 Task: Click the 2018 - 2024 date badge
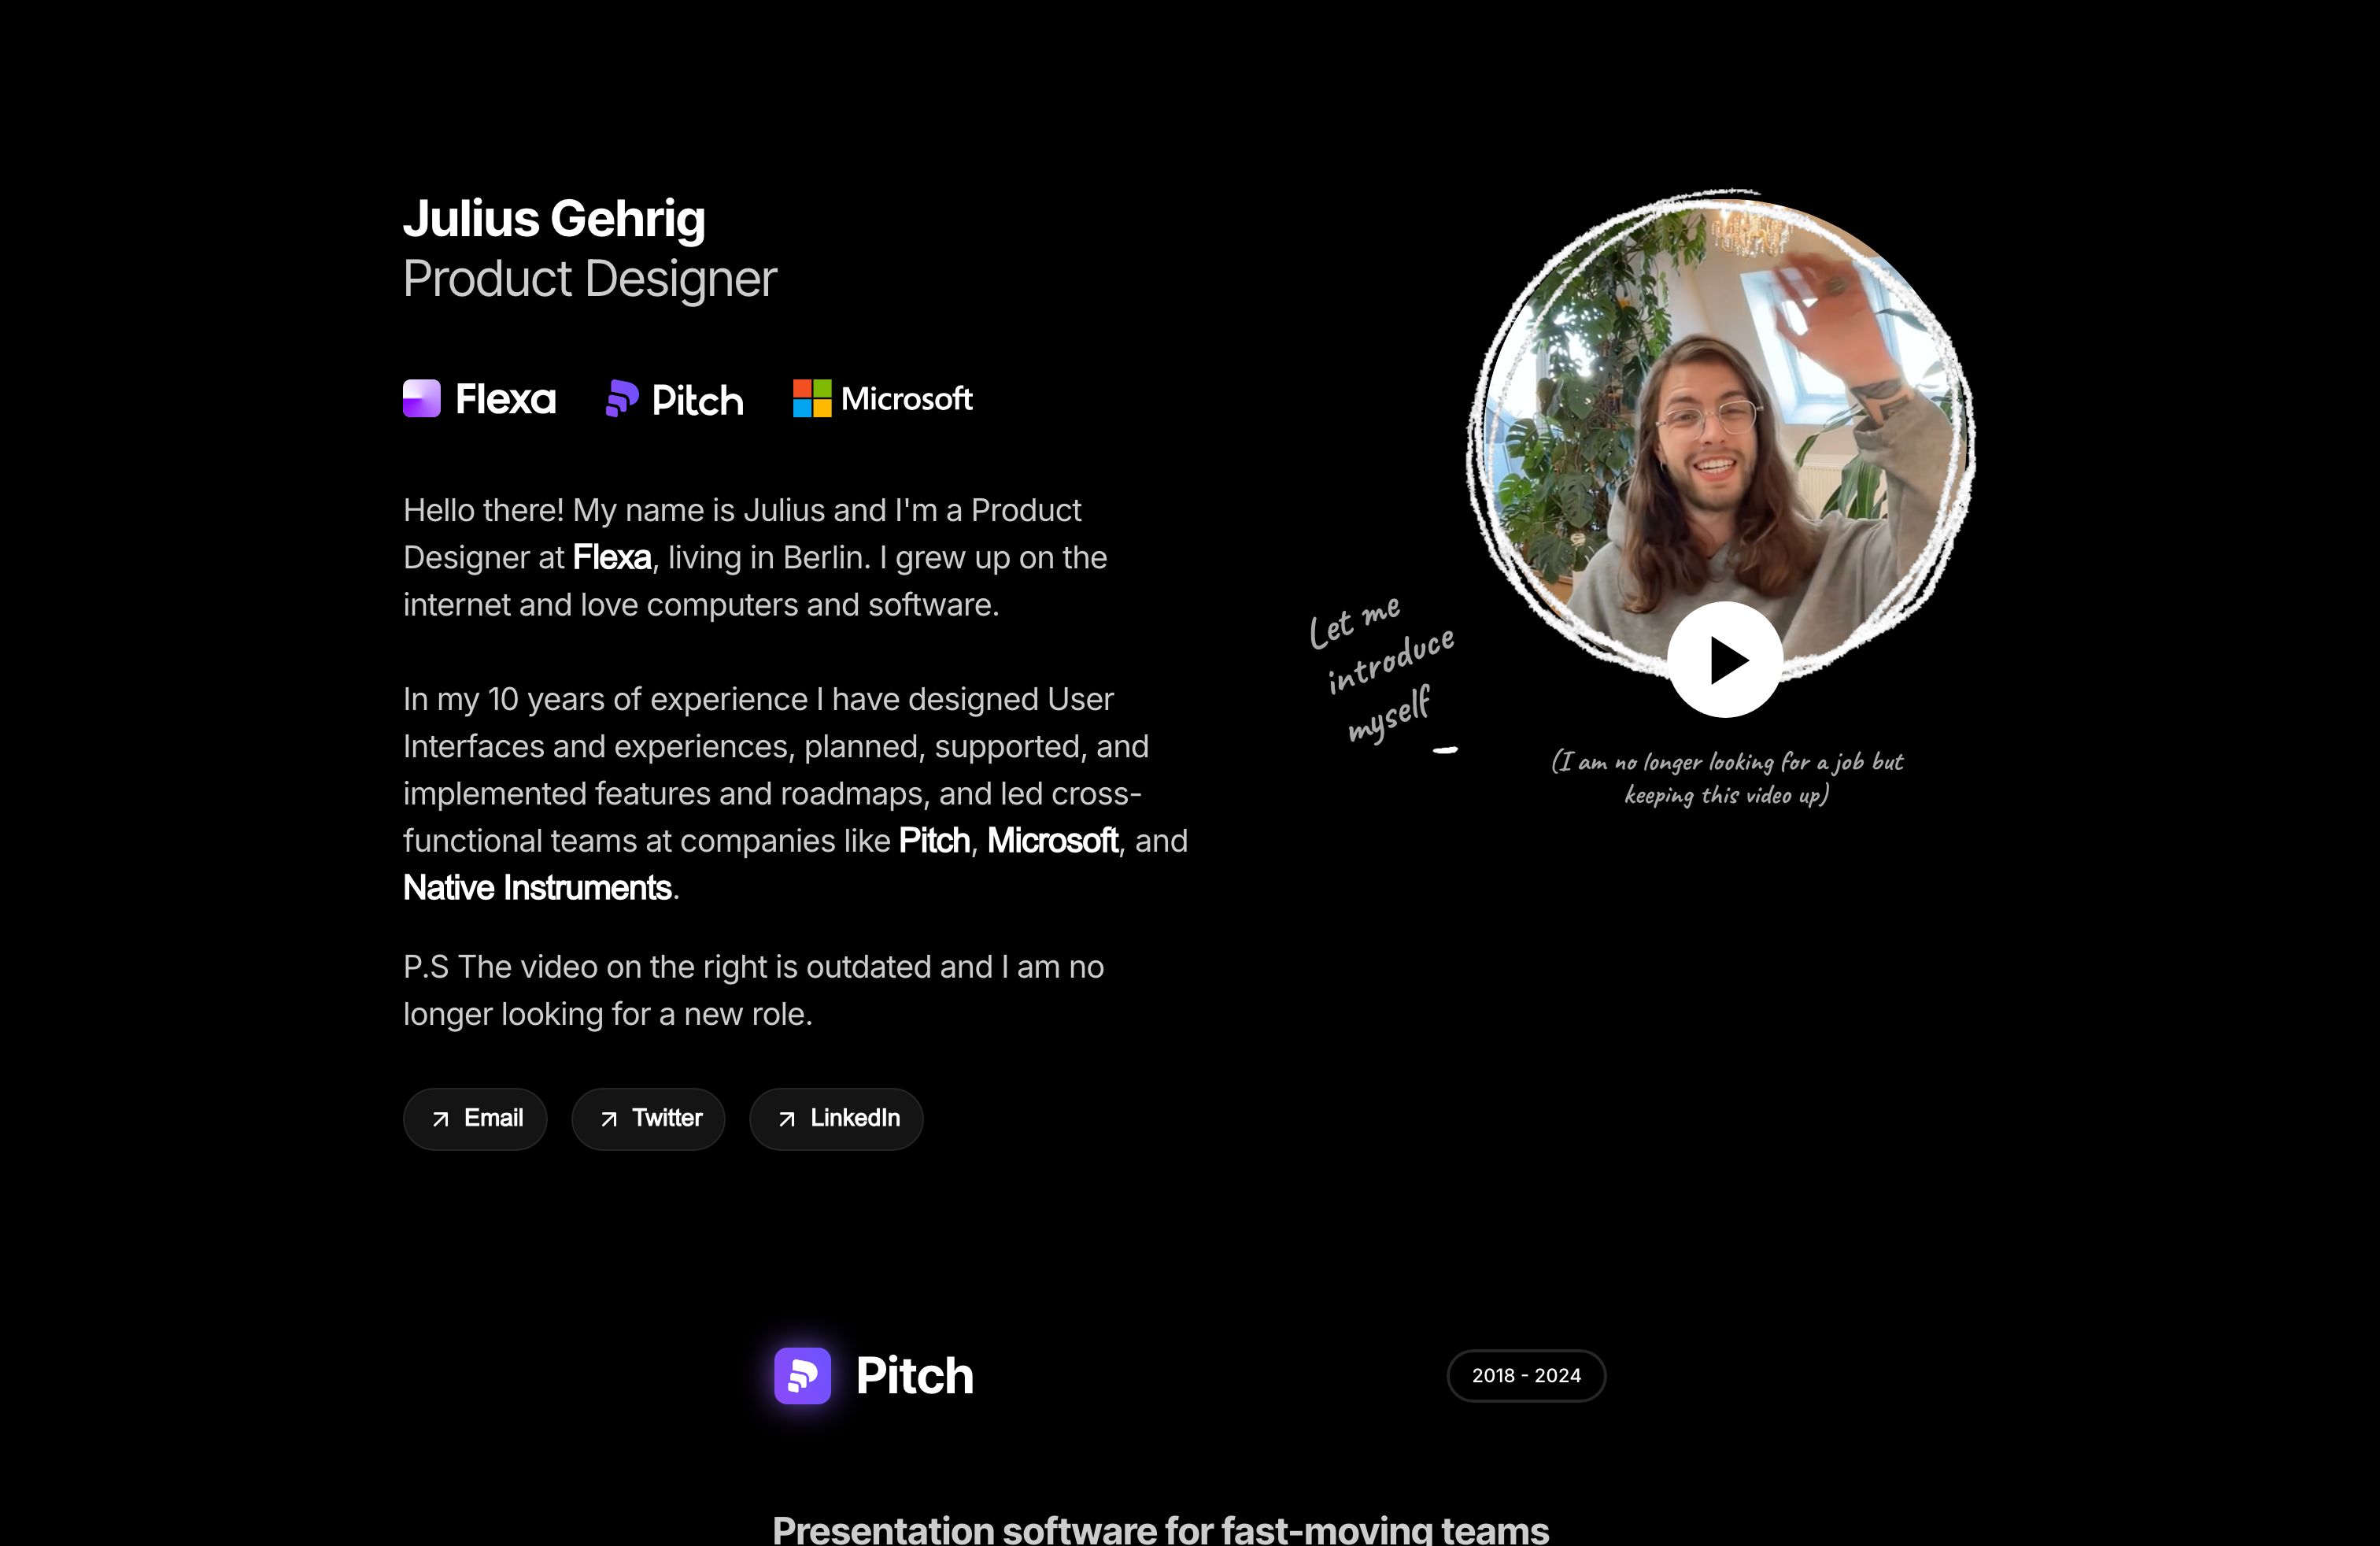click(x=1526, y=1375)
